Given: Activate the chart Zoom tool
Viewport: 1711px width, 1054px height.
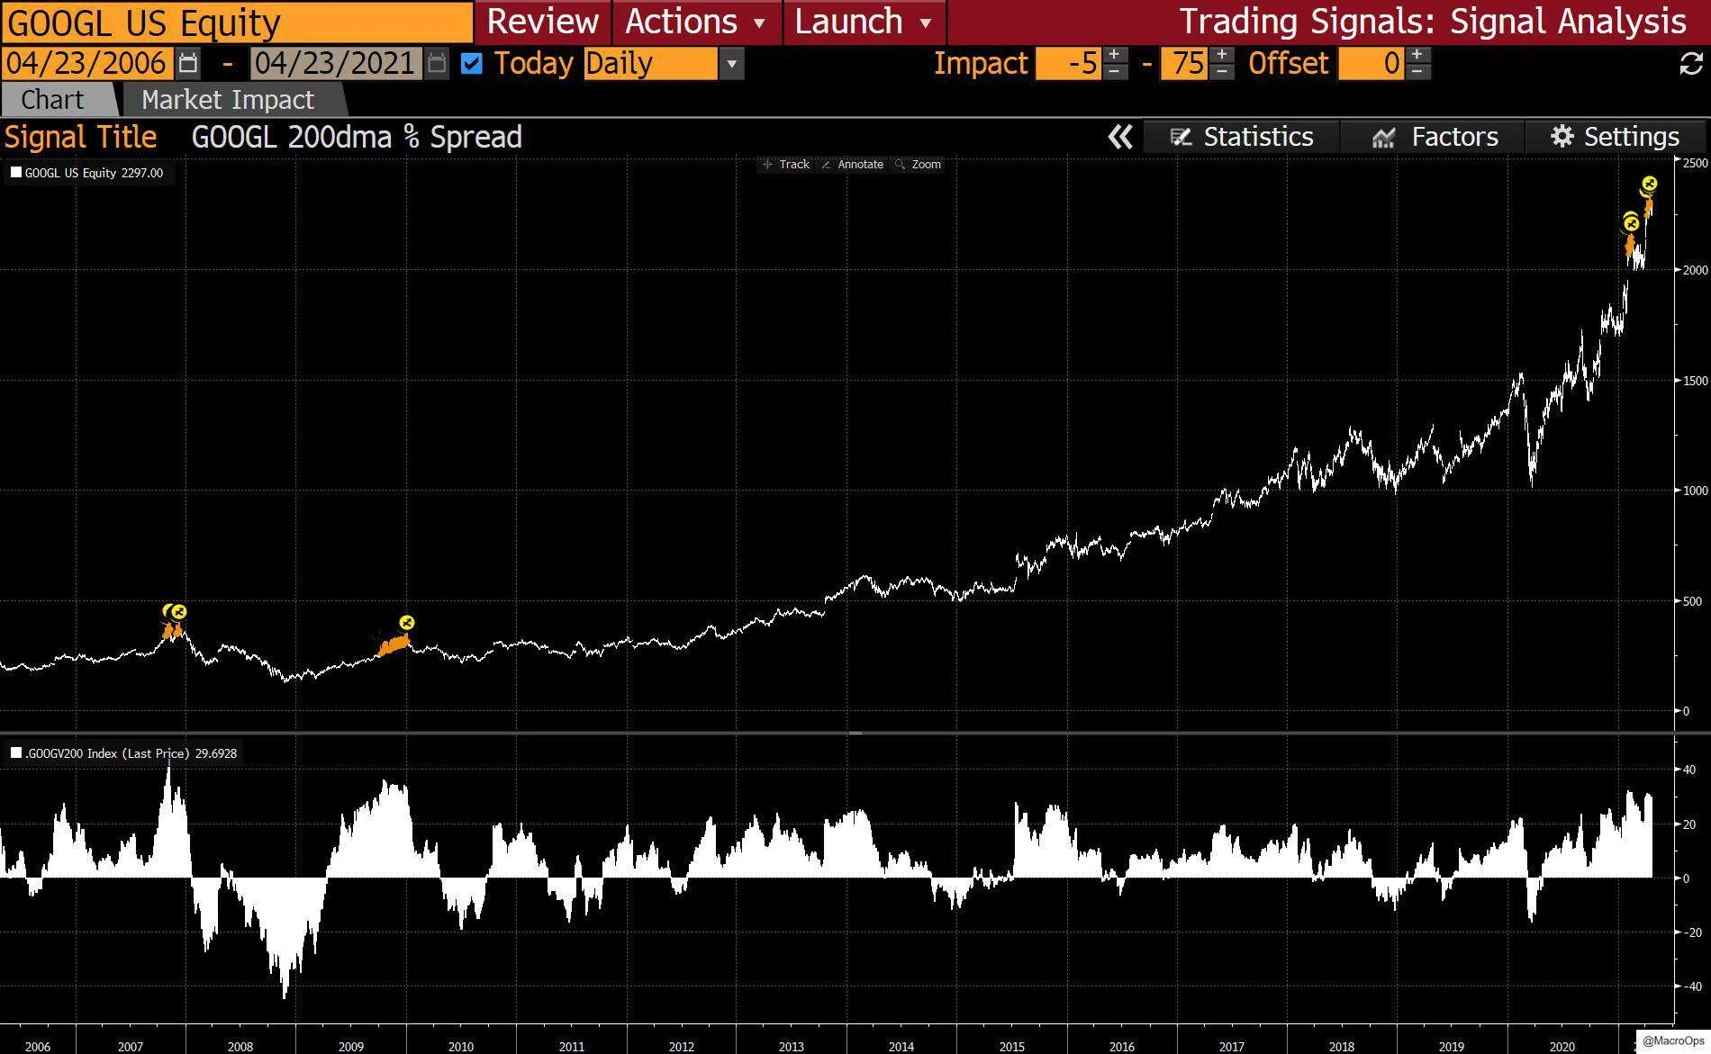Looking at the screenshot, I should click(x=918, y=164).
